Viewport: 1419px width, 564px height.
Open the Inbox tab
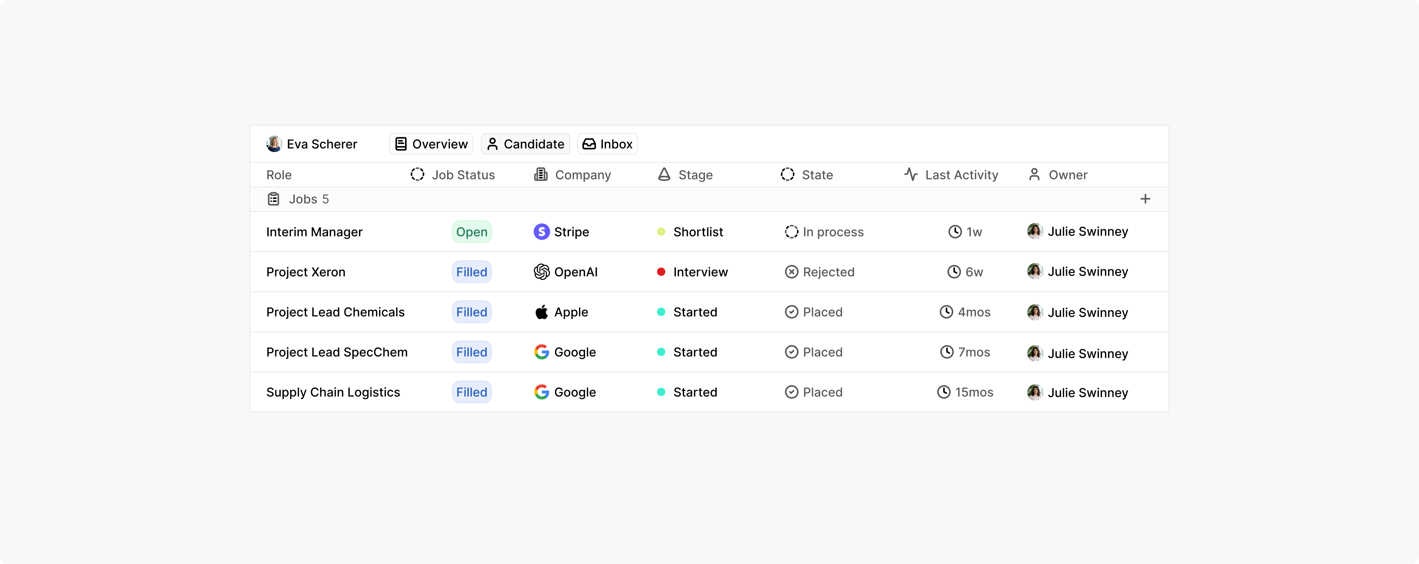pyautogui.click(x=607, y=143)
